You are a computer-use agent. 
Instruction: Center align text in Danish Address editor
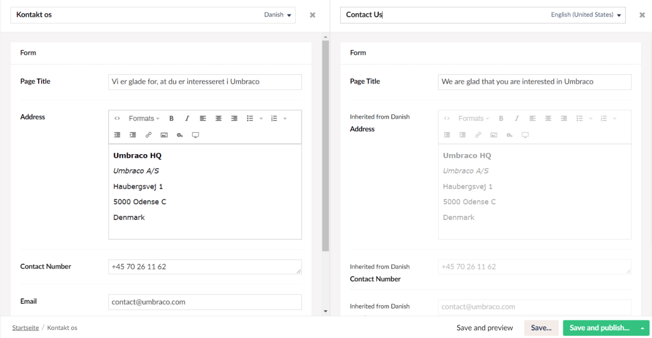218,119
